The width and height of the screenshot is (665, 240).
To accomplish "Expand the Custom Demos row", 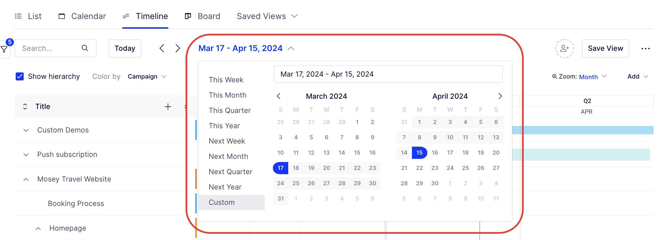I will tap(26, 130).
